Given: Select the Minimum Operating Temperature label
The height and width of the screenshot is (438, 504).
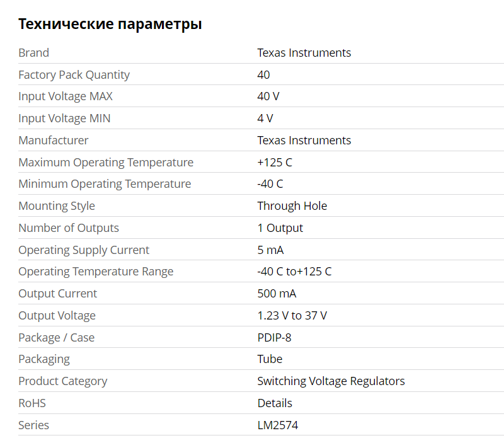Looking at the screenshot, I should 105,184.
